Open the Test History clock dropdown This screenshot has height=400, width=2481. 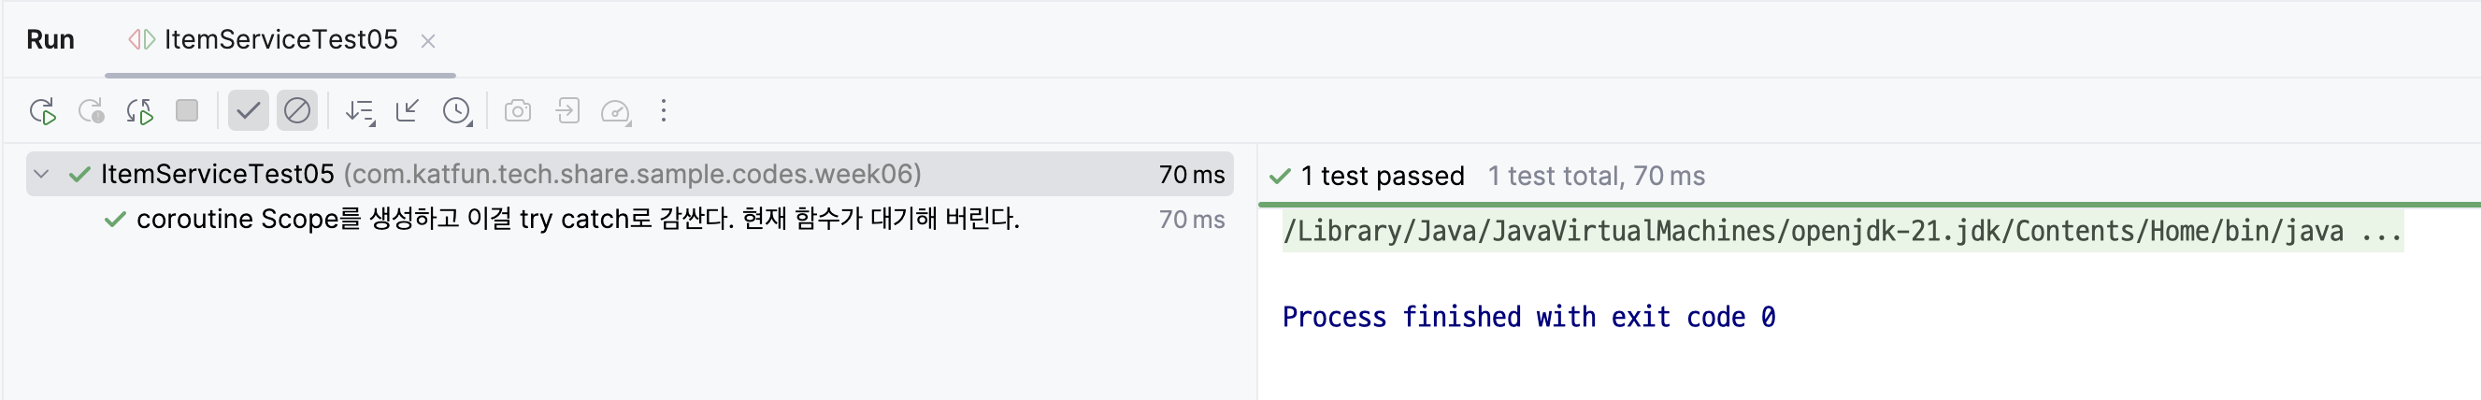coord(456,112)
